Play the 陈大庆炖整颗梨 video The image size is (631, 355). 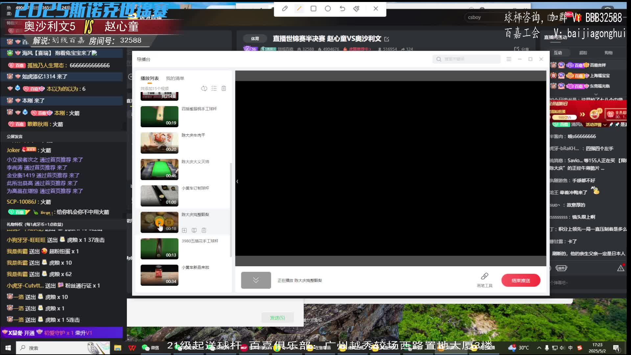[159, 222]
